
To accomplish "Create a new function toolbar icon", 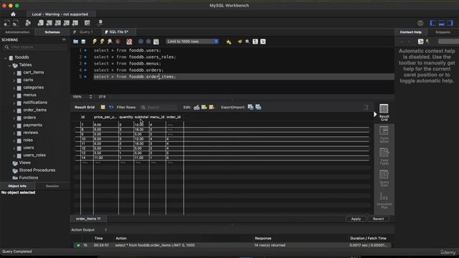I will tap(75, 23).
